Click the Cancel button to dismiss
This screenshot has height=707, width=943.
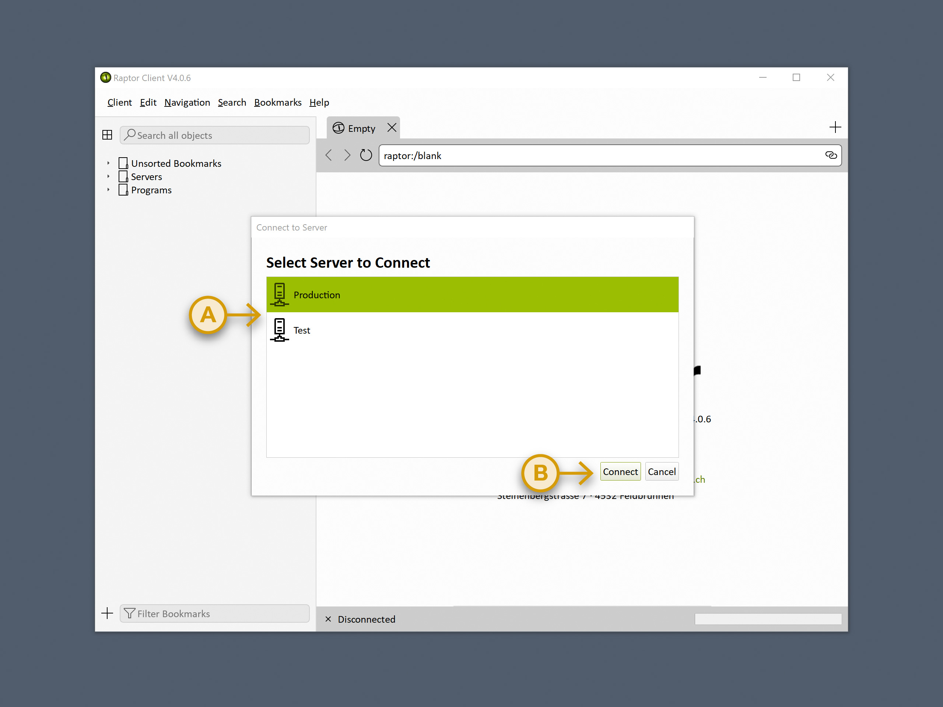click(661, 472)
